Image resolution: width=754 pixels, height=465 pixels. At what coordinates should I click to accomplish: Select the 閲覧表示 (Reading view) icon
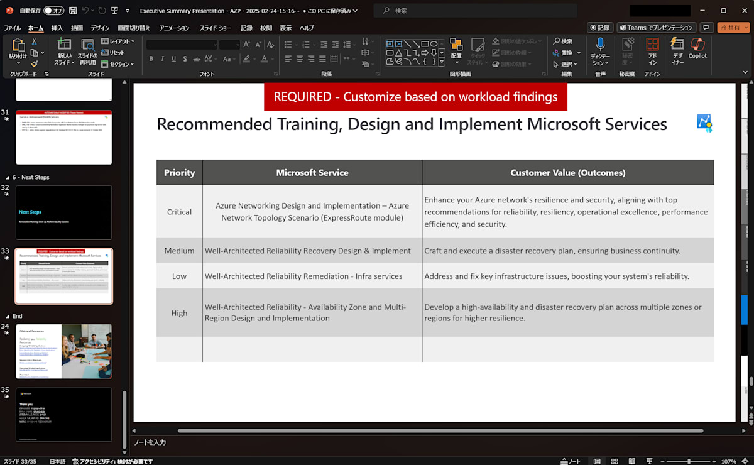click(631, 461)
